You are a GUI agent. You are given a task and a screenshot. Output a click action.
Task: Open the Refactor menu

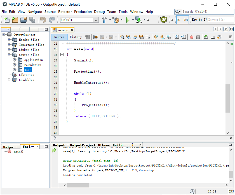pyautogui.click(x=65, y=12)
